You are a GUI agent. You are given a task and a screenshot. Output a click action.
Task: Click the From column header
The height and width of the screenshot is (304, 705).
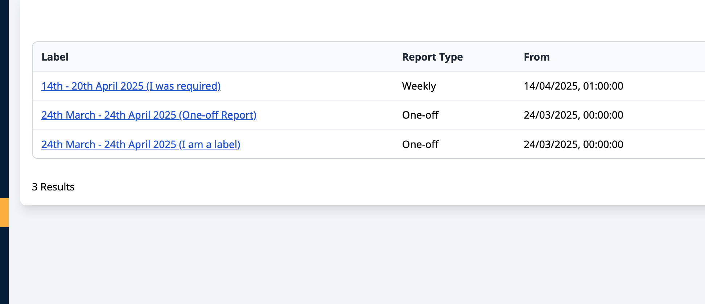click(x=536, y=57)
